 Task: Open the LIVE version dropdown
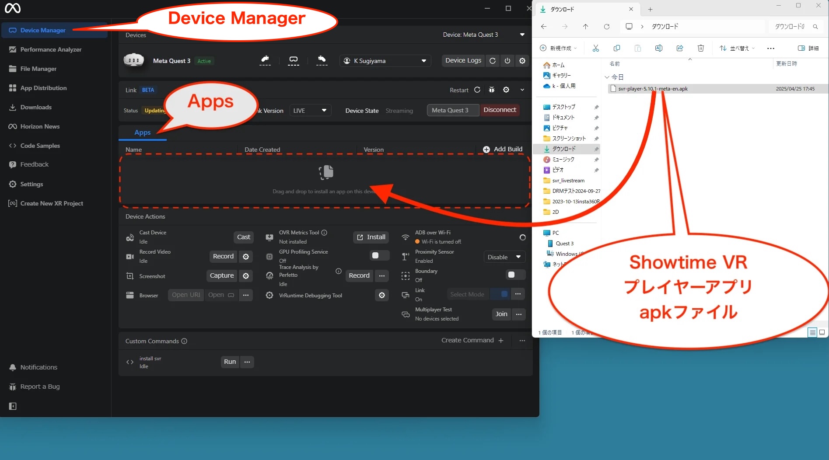click(310, 111)
